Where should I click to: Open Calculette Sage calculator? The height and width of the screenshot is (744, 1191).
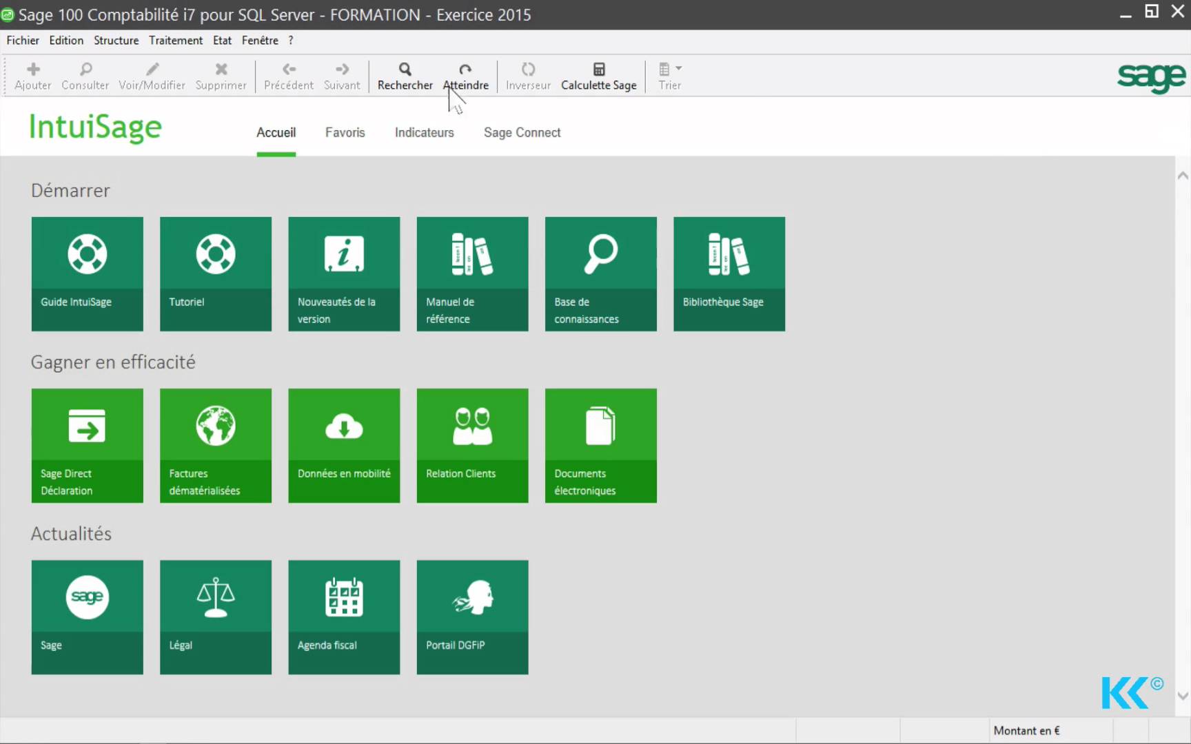(599, 76)
